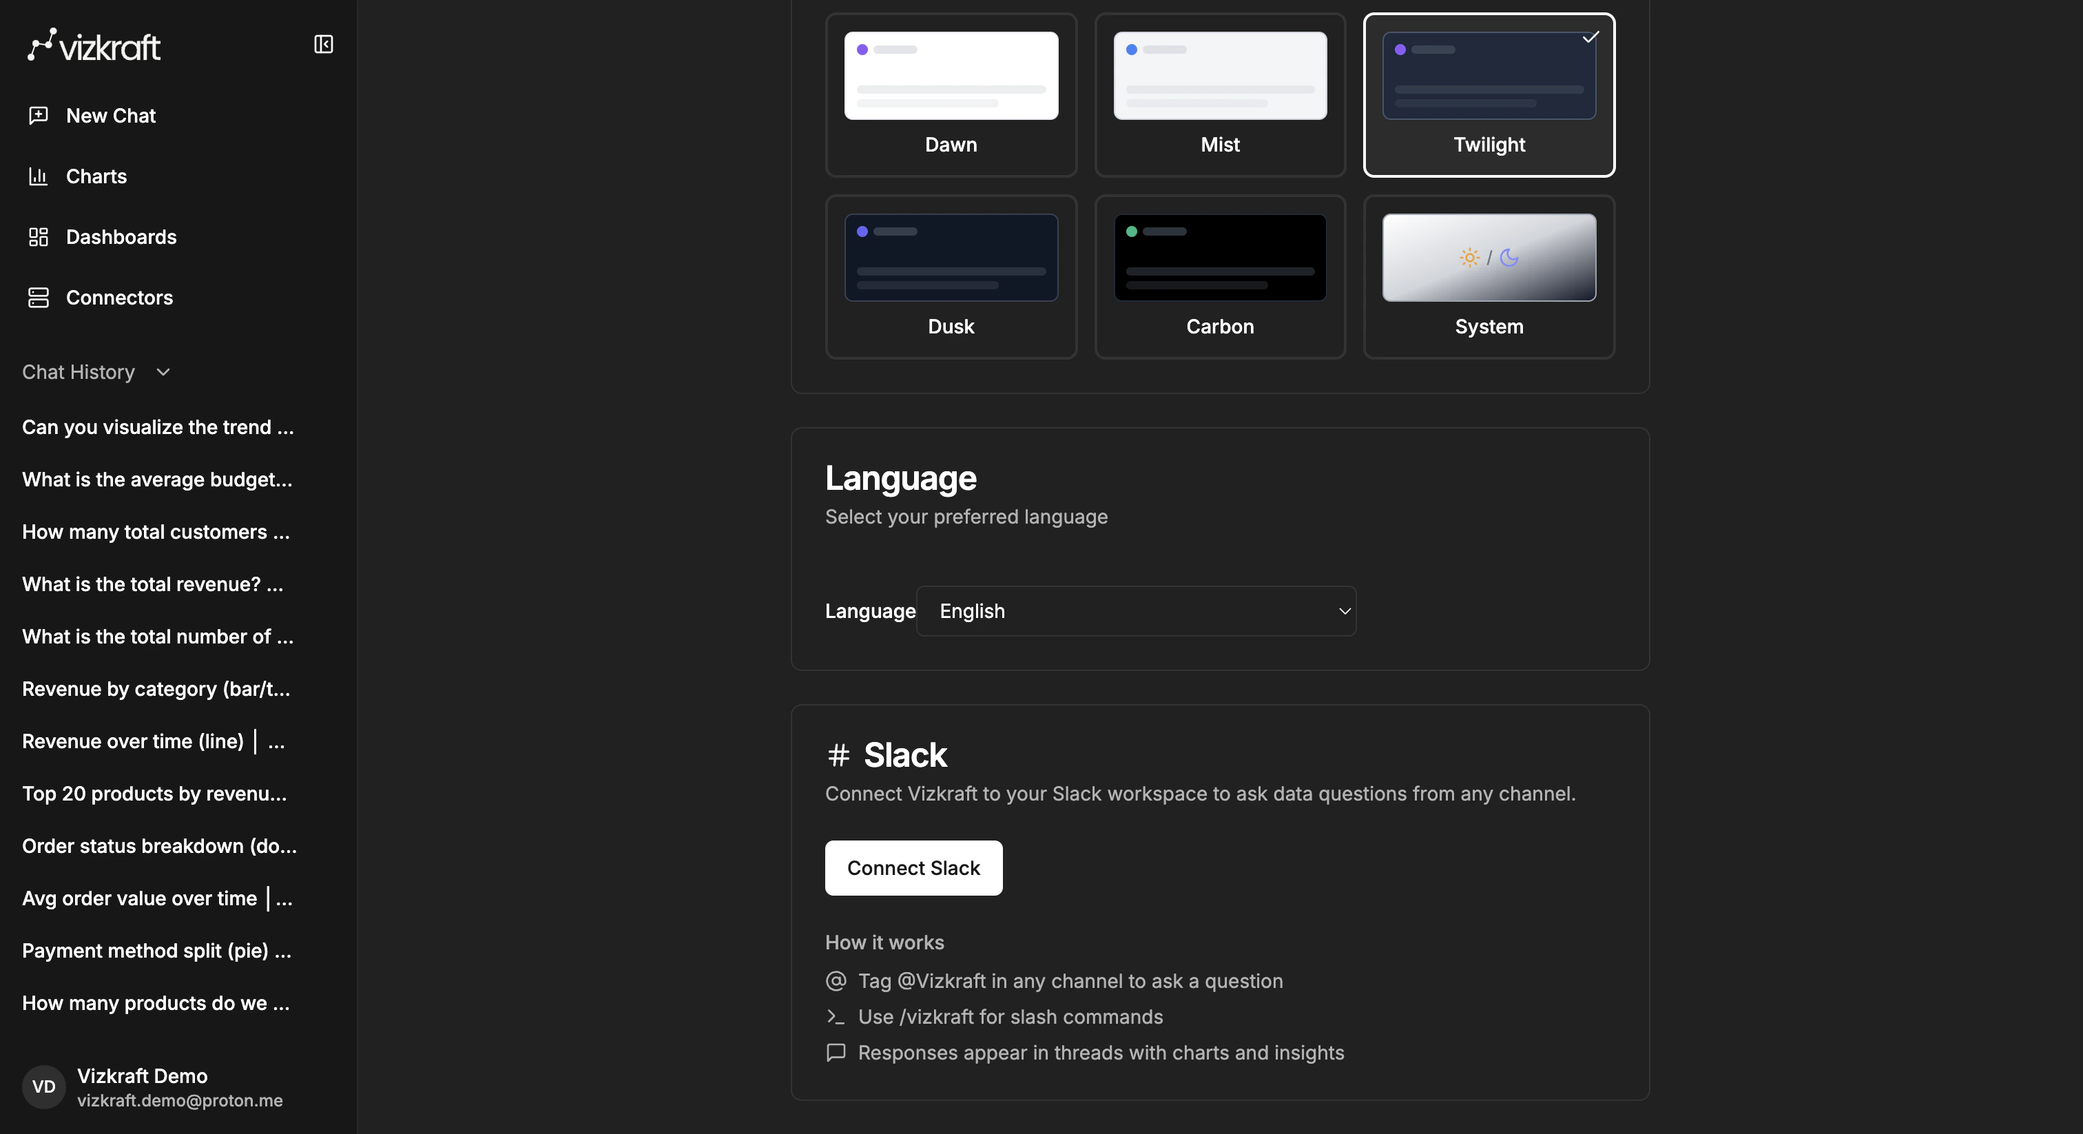
Task: Click the Vizkraft logo
Action: [x=93, y=45]
